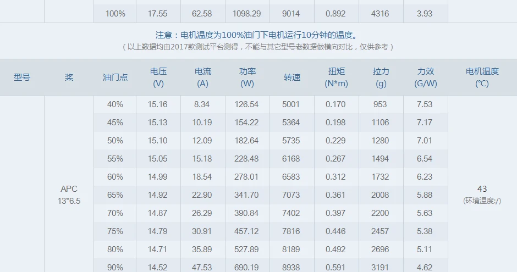Select the 电压 (V) column header
Image resolution: width=517 pixels, height=272 pixels.
pyautogui.click(x=158, y=77)
